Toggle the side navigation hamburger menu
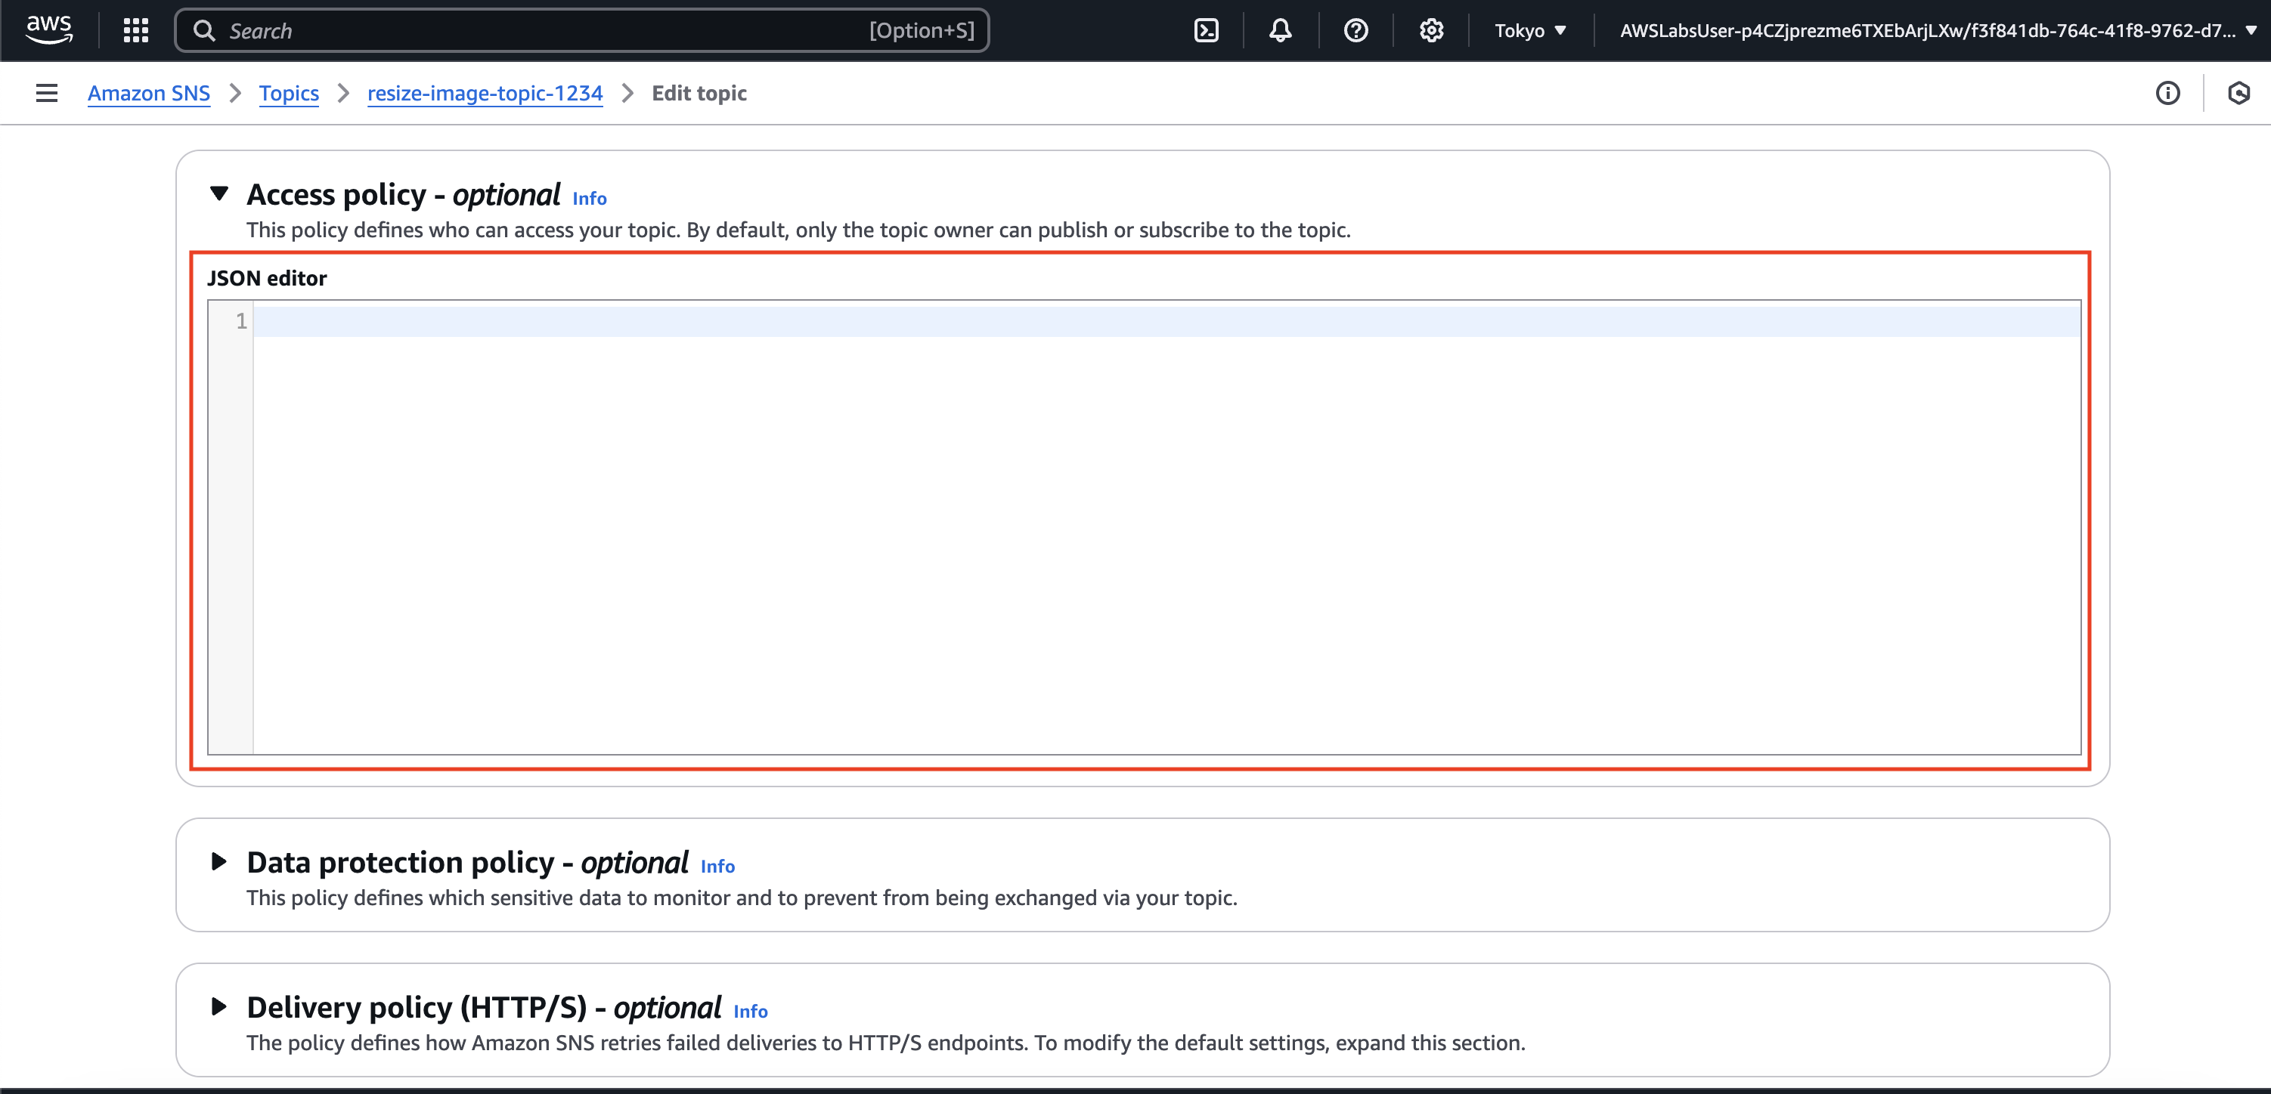The height and width of the screenshot is (1094, 2271). [47, 94]
